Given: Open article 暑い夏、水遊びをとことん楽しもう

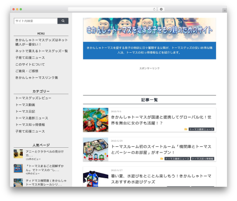Looking at the screenshot, I should point(161,179).
